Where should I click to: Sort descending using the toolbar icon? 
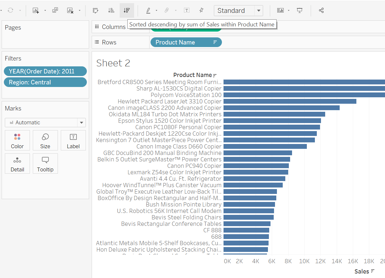(127, 10)
